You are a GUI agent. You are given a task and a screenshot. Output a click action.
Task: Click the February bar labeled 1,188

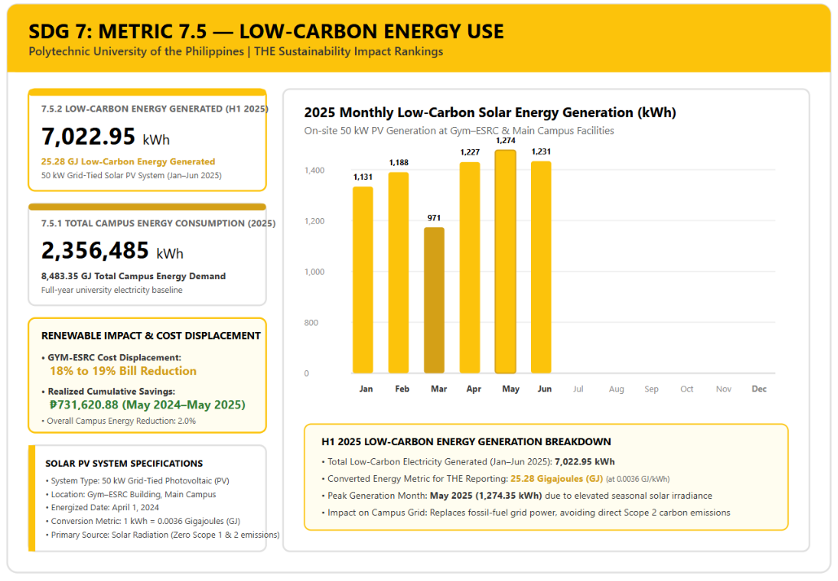point(399,273)
